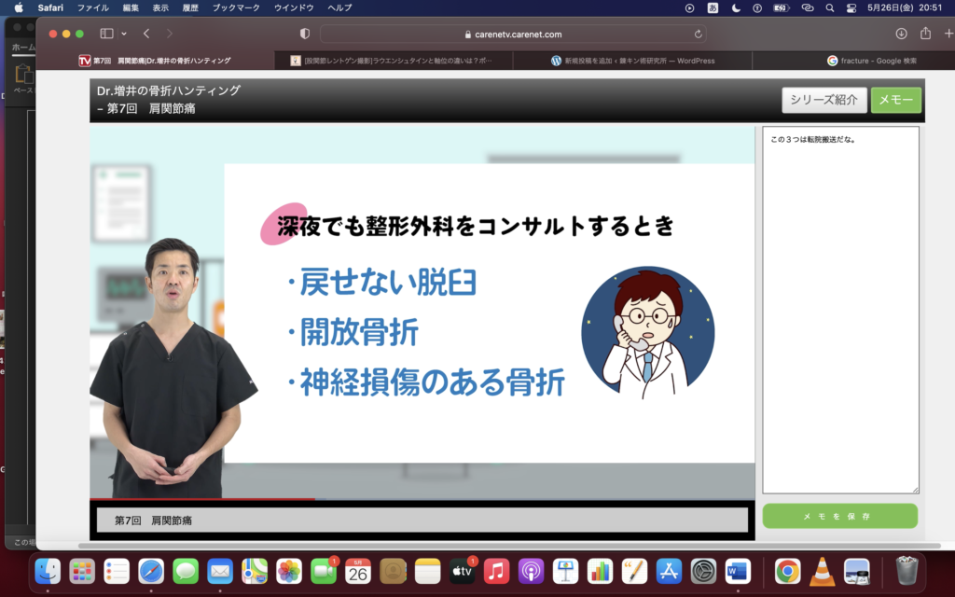Open the Safari downloads icon
Viewport: 955px width, 597px height.
coord(901,34)
